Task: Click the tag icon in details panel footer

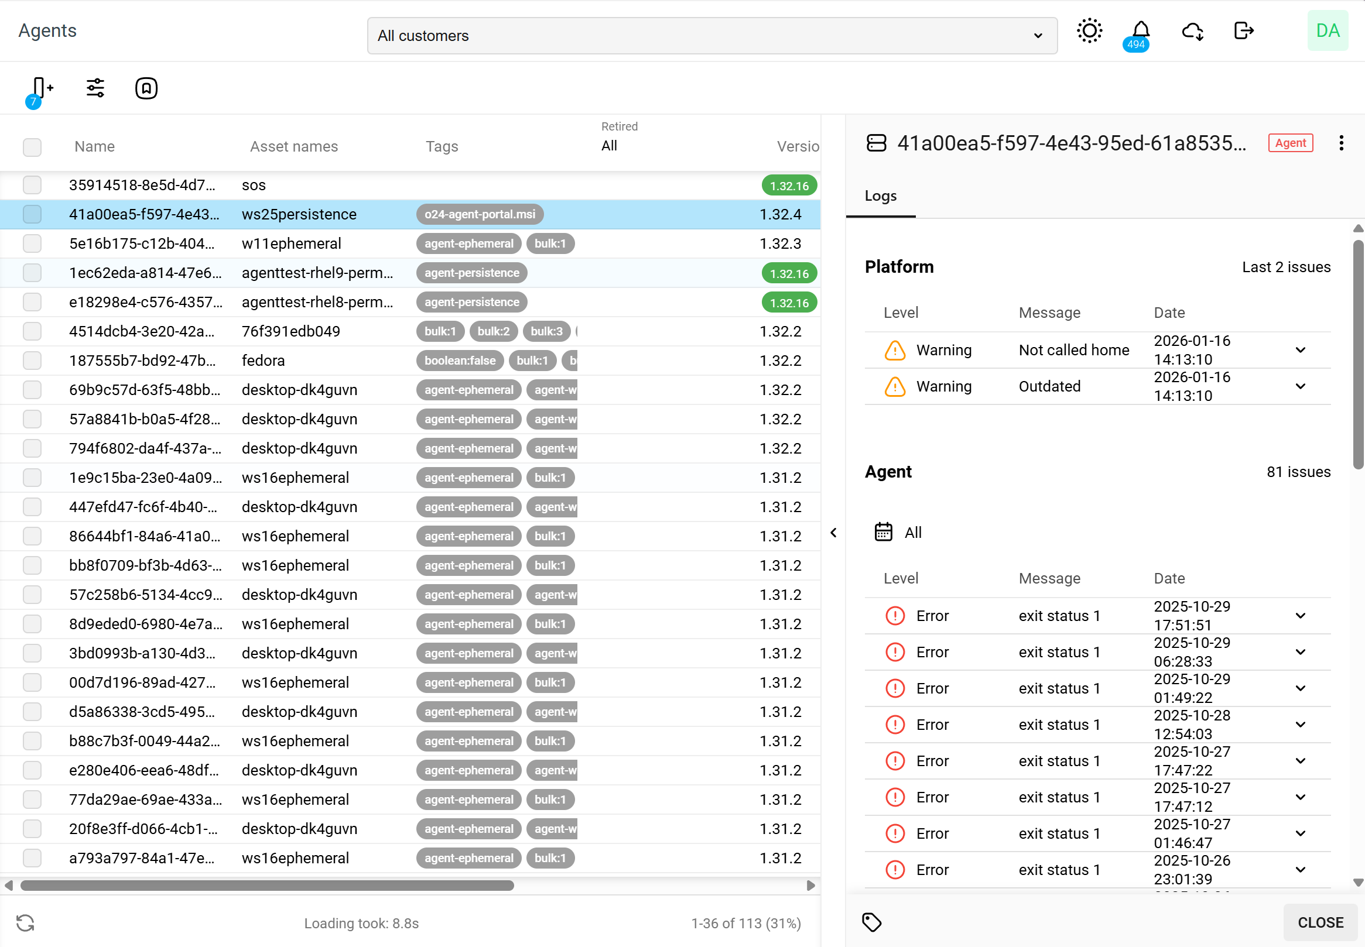Action: (871, 922)
